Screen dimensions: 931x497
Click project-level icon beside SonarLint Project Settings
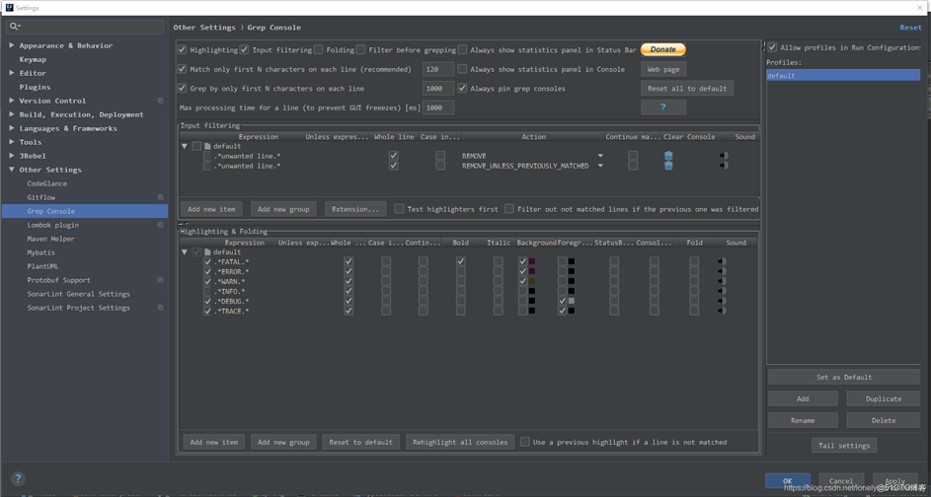(x=160, y=308)
